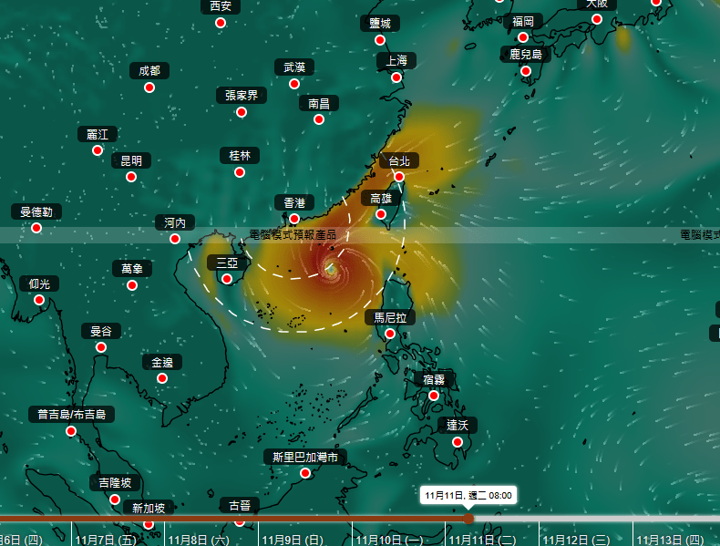The height and width of the screenshot is (546, 720).
Task: Click the 香港 city marker
Action: tap(294, 219)
